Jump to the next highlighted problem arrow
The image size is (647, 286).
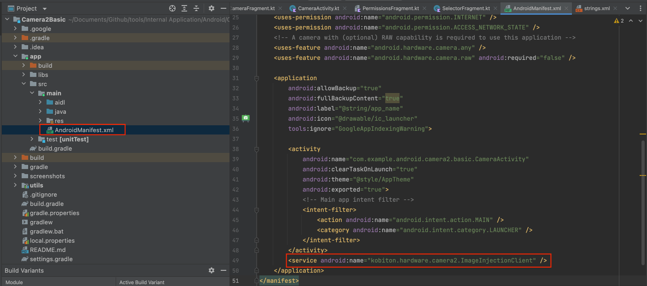coord(640,21)
